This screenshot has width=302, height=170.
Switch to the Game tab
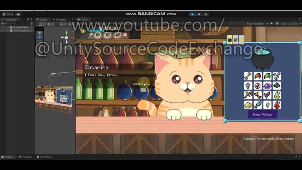point(82,20)
